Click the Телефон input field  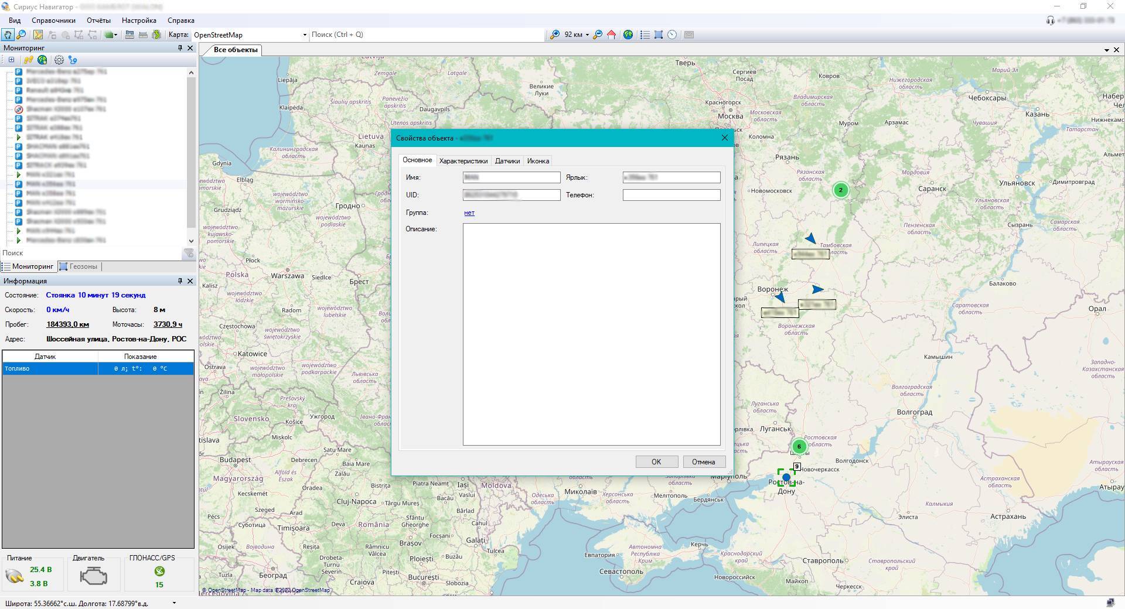pyautogui.click(x=671, y=195)
